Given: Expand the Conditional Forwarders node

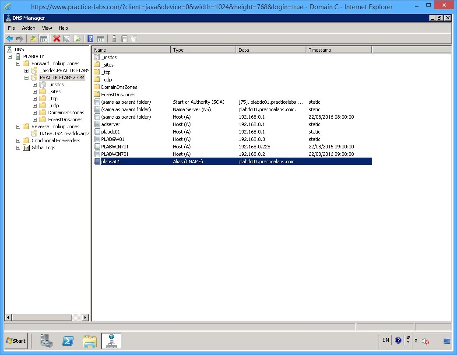Looking at the screenshot, I should coord(18,141).
